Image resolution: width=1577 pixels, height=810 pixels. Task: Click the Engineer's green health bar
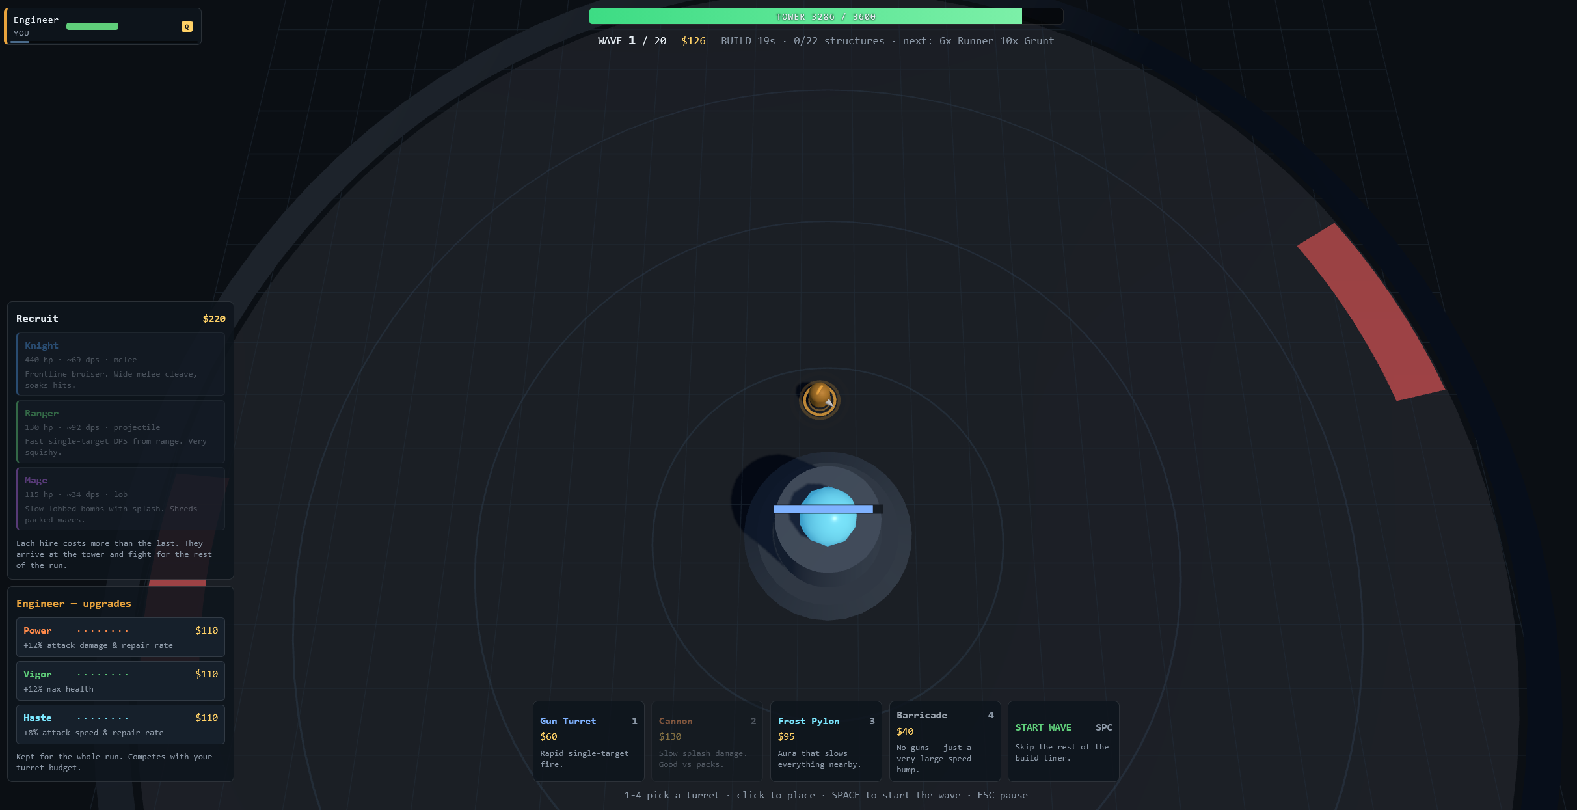pyautogui.click(x=92, y=27)
